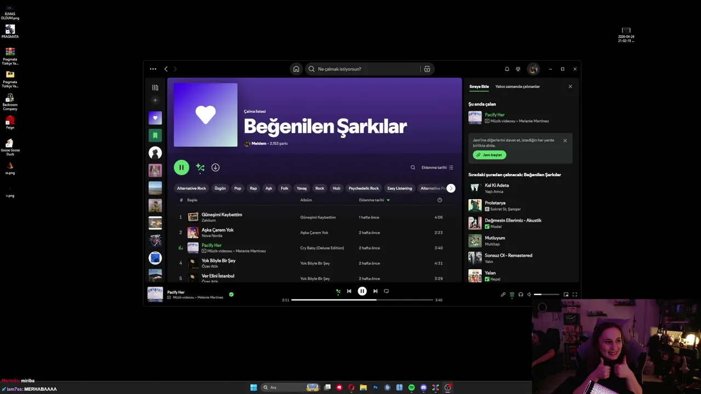Click the Spotify Home icon
701x394 pixels.
(x=296, y=69)
